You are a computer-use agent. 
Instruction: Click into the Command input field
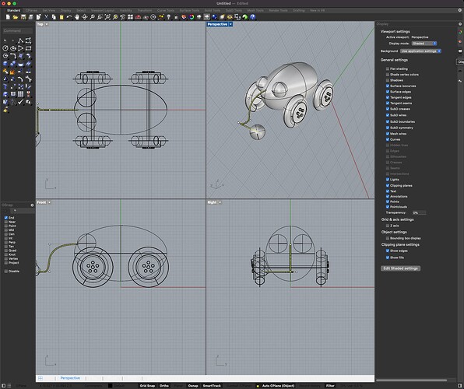coord(18,30)
